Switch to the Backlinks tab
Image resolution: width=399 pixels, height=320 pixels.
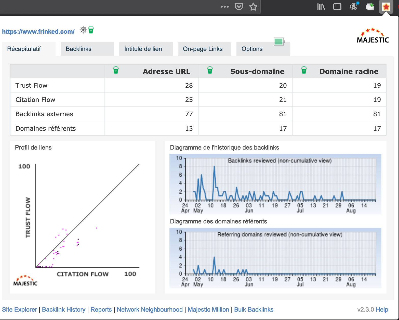click(x=87, y=49)
